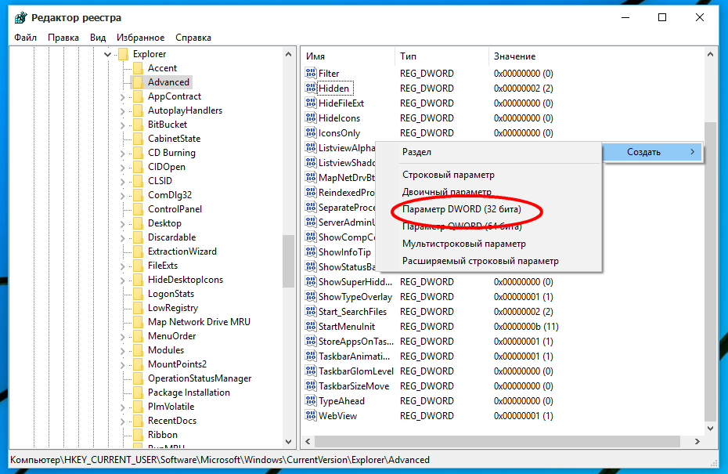Click the tree pane vertical scrollbar down arrow

coord(289,441)
